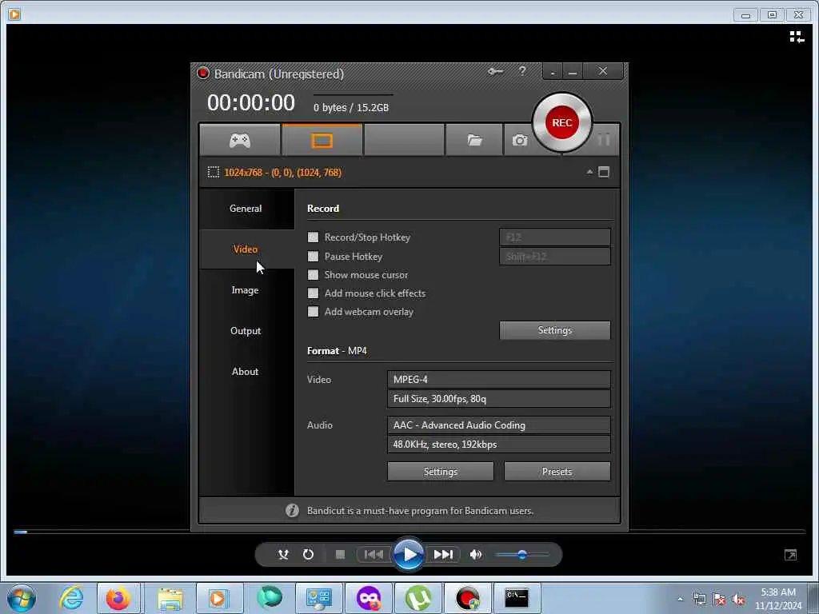
Task: Open the format Presets button
Action: [557, 472]
